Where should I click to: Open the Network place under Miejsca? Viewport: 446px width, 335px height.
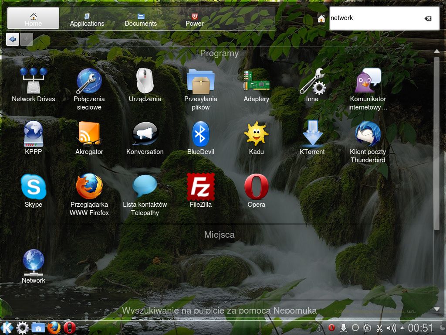pos(33,266)
